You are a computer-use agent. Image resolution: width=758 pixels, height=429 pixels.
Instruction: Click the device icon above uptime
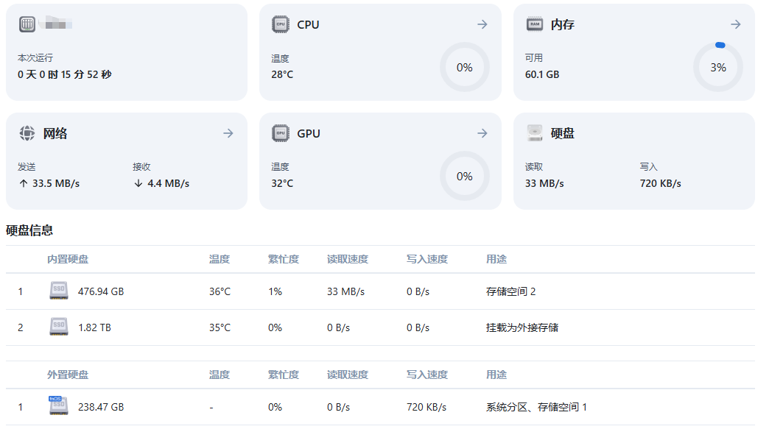coord(27,24)
